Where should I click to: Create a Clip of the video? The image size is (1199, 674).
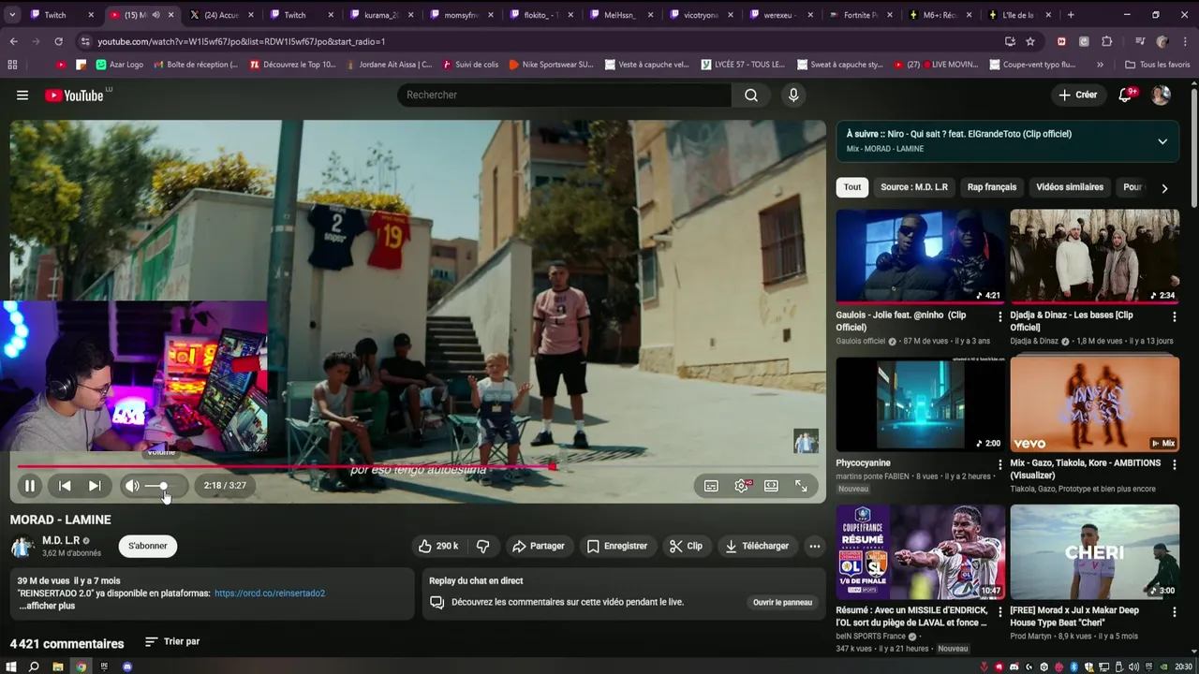click(686, 546)
